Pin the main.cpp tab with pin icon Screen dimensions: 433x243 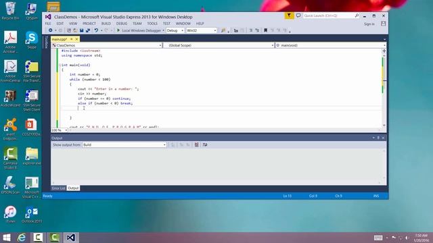(72, 39)
